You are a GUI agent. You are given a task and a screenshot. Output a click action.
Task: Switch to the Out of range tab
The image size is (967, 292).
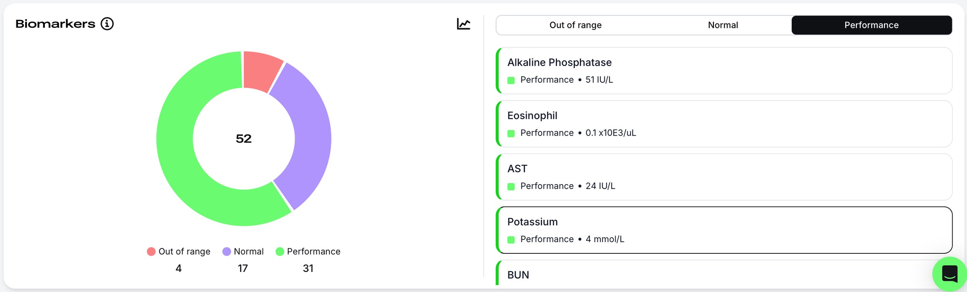pyautogui.click(x=575, y=25)
